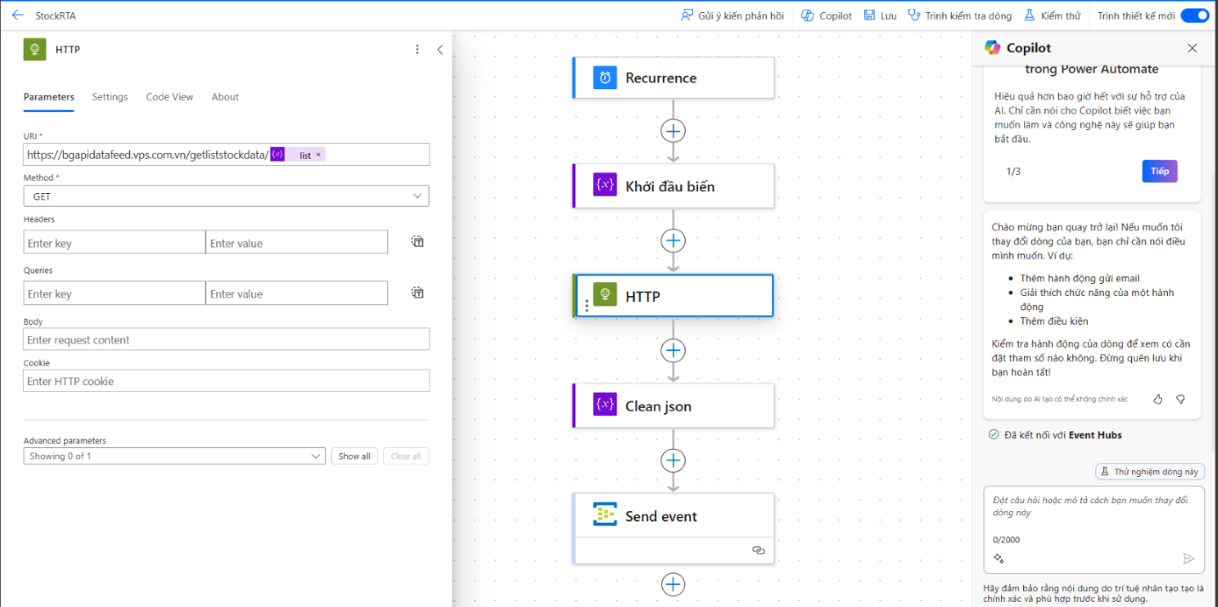1218x607 pixels.
Task: Add a step below Send event
Action: point(673,584)
